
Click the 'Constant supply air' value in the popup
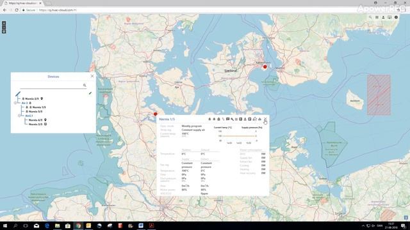(193, 130)
